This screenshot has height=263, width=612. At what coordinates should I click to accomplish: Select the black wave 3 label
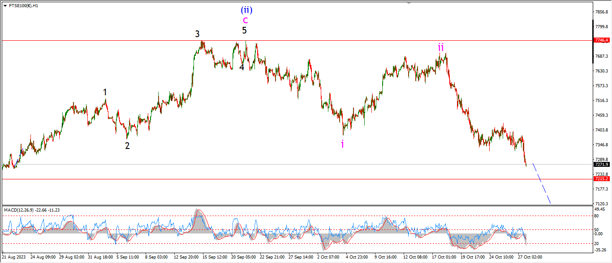(x=197, y=34)
